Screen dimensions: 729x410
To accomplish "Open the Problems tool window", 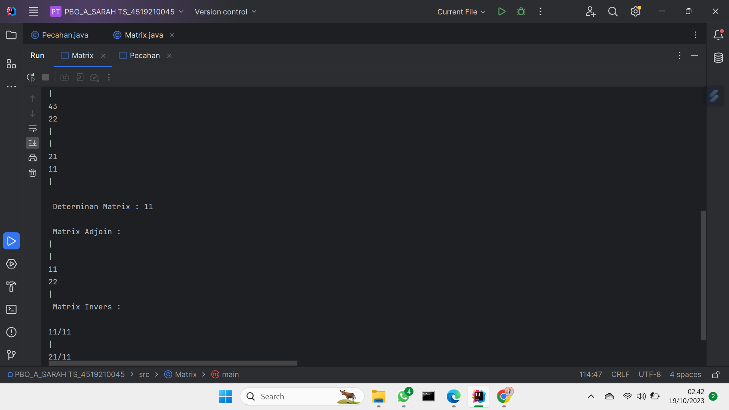I will click(x=11, y=332).
